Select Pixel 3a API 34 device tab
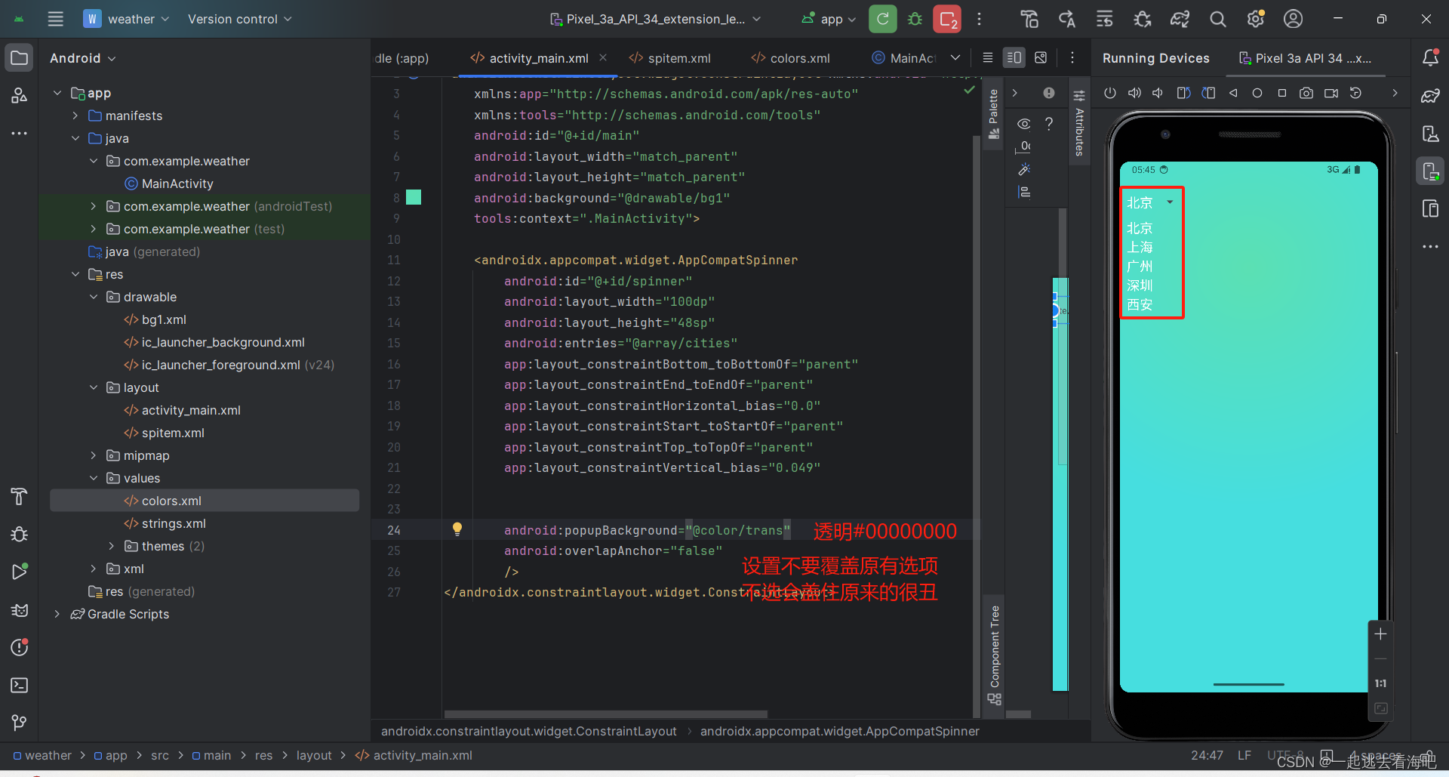This screenshot has width=1449, height=777. coord(1306,58)
